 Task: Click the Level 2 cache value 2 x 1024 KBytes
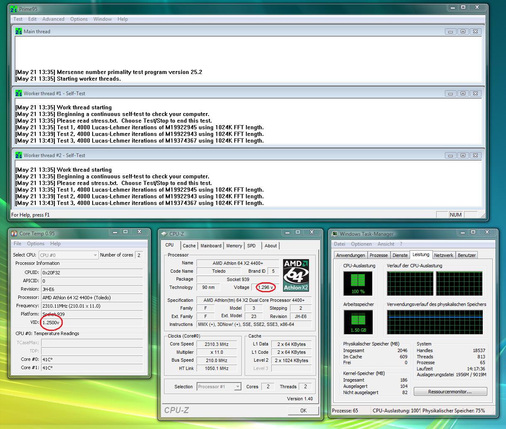coord(291,360)
